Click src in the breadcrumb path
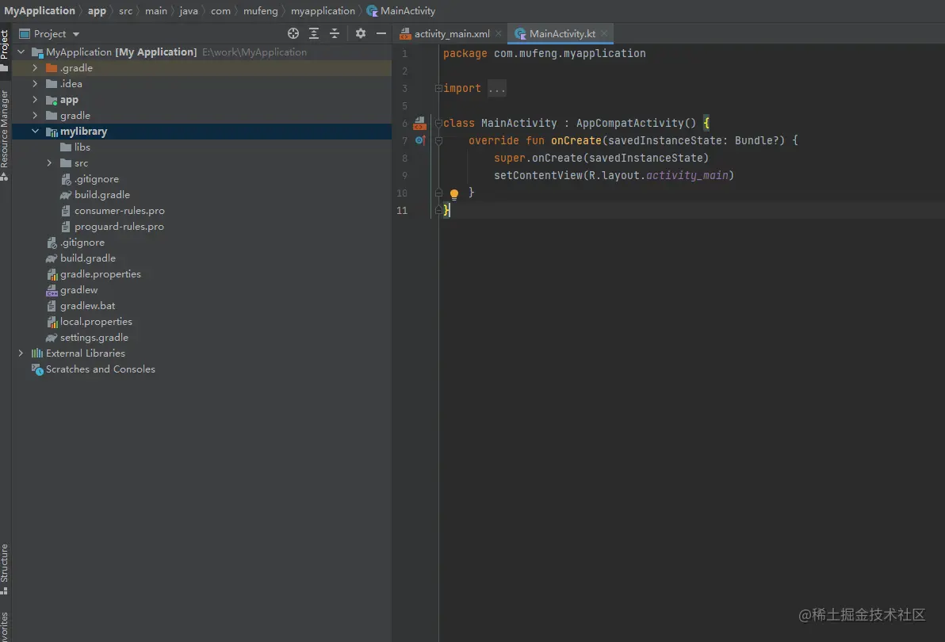Screen dimensions: 945x642 125,11
